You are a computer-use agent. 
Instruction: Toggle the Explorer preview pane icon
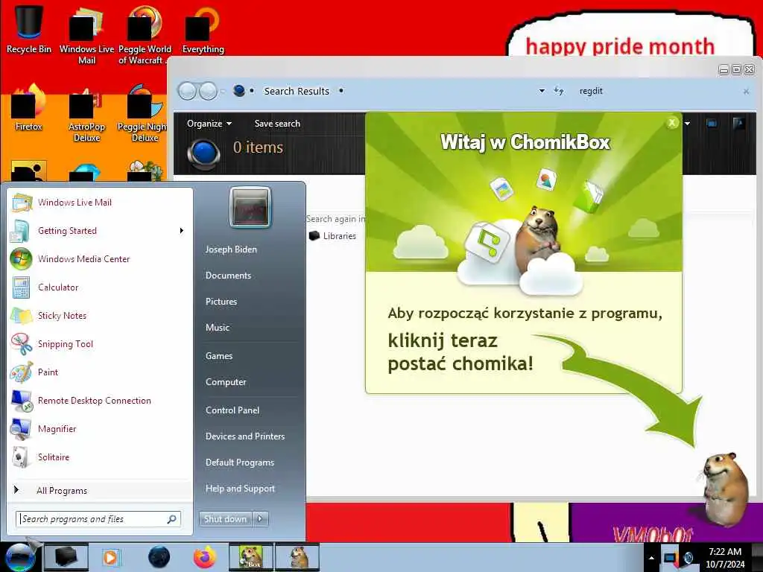pos(712,124)
